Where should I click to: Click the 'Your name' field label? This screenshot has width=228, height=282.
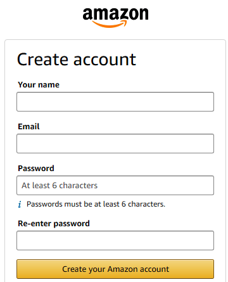pos(39,85)
